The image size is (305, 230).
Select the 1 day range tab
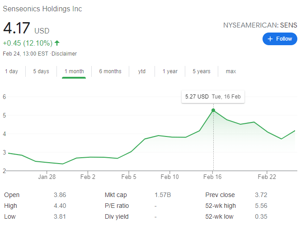click(x=11, y=71)
